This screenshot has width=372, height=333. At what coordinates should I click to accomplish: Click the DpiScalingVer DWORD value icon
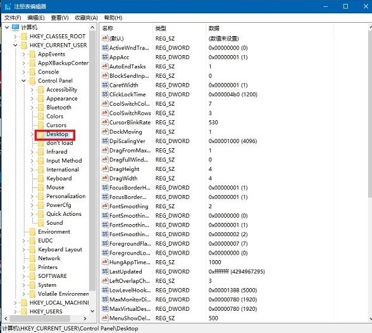[105, 141]
